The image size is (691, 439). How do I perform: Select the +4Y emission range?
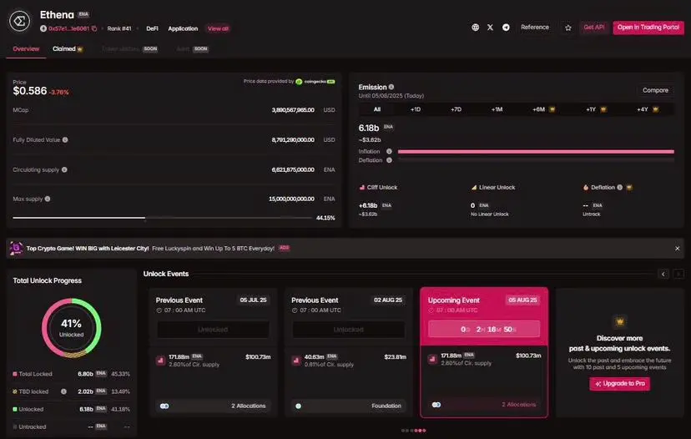click(648, 109)
